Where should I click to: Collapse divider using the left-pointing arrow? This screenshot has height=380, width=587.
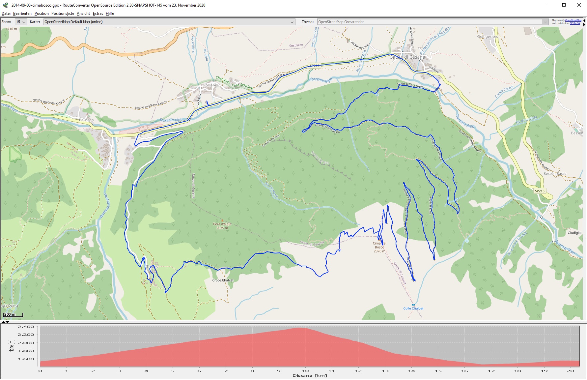pos(584,20)
